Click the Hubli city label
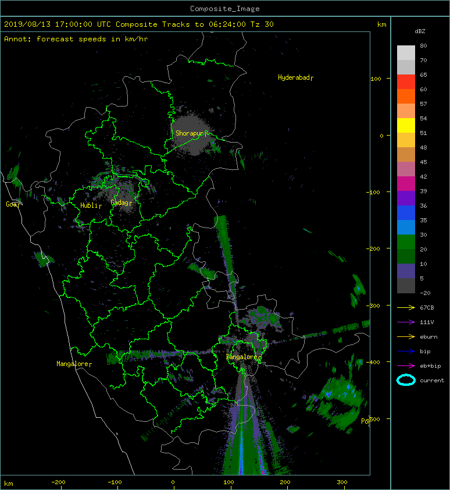Screen dimensions: 450x490 tap(90, 205)
